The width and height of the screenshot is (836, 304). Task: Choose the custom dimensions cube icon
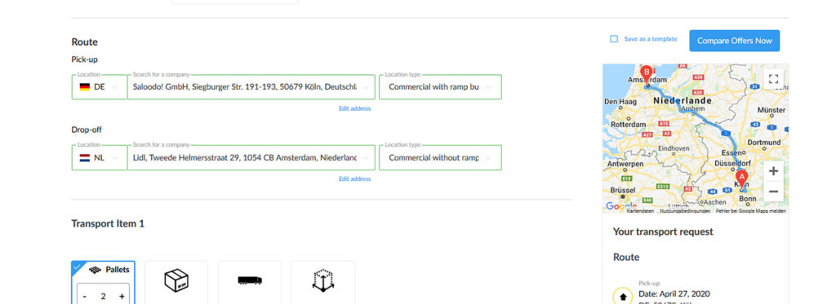[x=323, y=280]
